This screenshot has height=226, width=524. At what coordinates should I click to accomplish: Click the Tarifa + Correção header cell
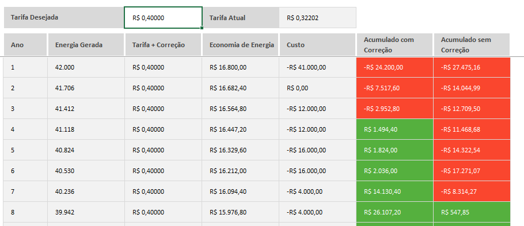point(163,45)
